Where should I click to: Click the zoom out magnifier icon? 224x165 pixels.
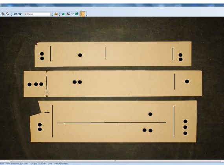(8, 14)
